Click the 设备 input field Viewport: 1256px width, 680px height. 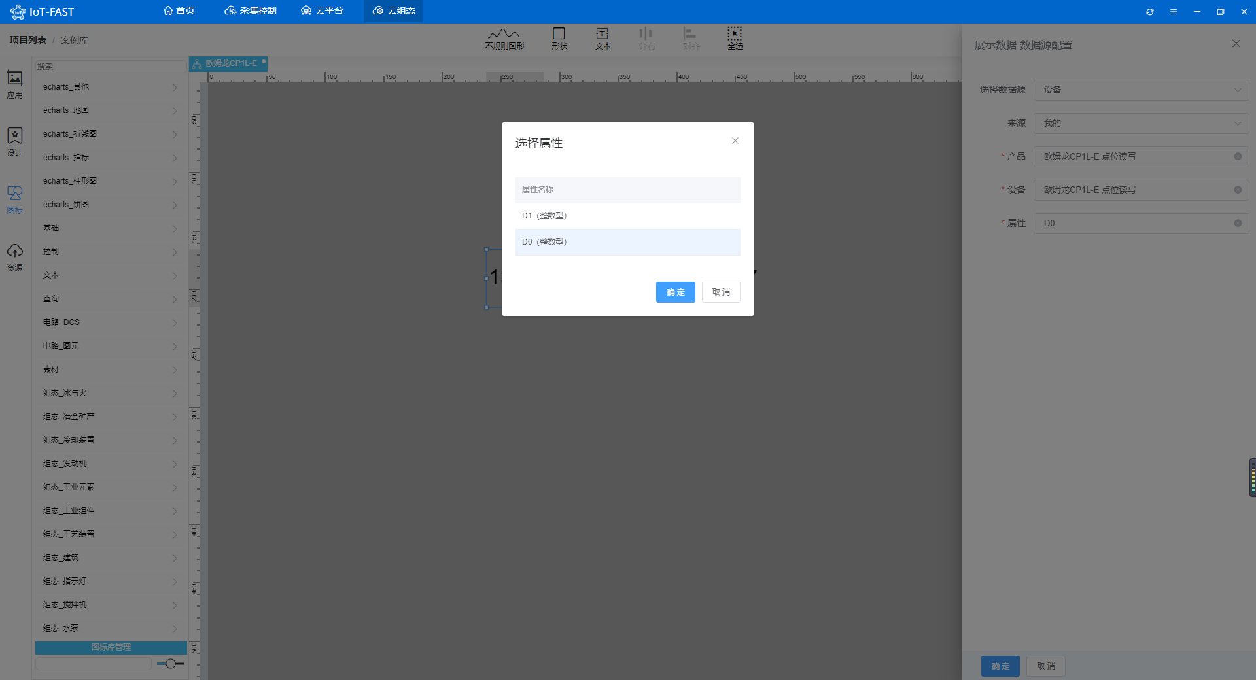click(x=1141, y=190)
